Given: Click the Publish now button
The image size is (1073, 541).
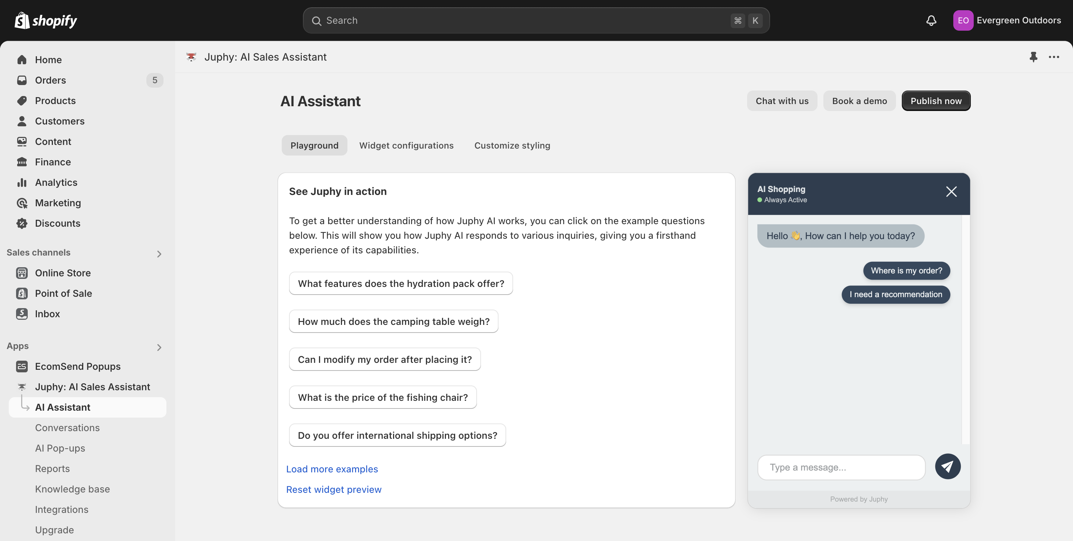Looking at the screenshot, I should click(x=936, y=101).
